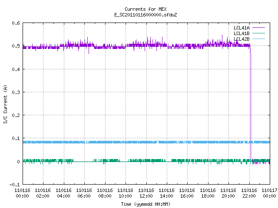Click the LCL41A legend label
278x208 pixels.
point(242,28)
